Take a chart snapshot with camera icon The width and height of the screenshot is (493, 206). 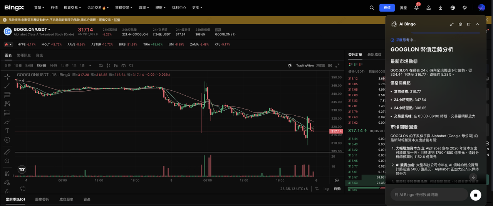coord(124,66)
